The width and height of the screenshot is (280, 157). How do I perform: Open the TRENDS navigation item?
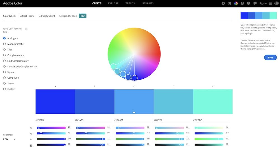click(130, 3)
